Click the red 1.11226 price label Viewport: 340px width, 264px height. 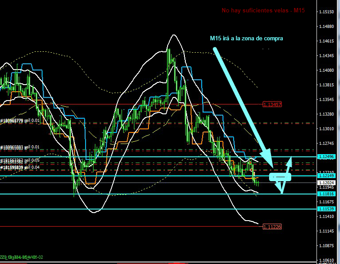pyautogui.click(x=272, y=227)
